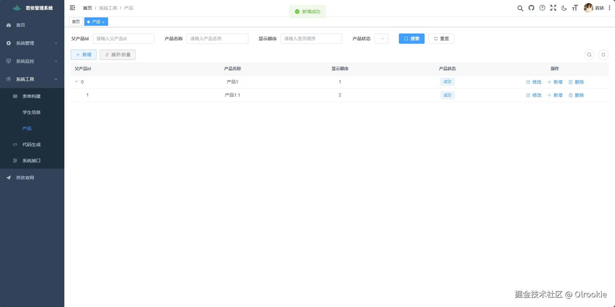Focus the 显示顺序 input field

pyautogui.click(x=311, y=39)
